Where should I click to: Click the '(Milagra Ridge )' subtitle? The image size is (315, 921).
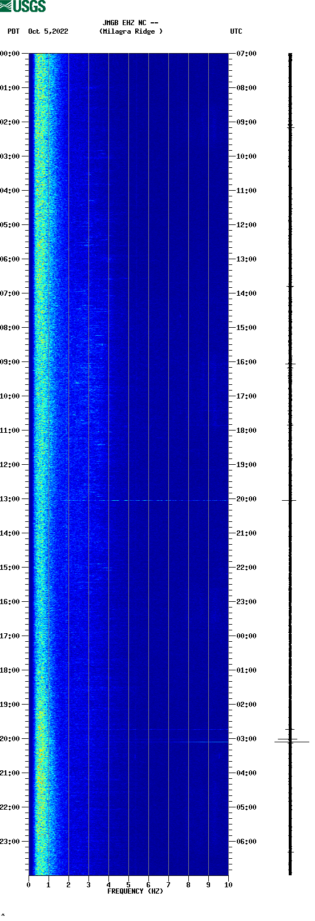point(131,31)
